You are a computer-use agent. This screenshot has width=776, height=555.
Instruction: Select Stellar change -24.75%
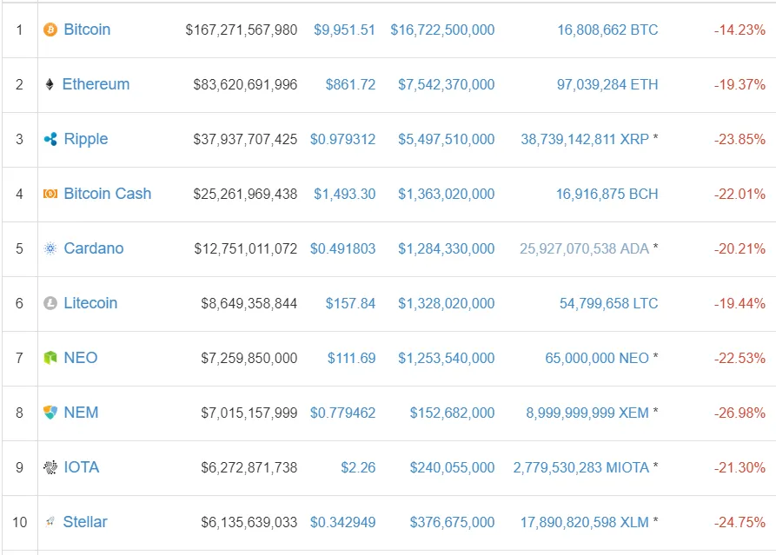pyautogui.click(x=740, y=522)
